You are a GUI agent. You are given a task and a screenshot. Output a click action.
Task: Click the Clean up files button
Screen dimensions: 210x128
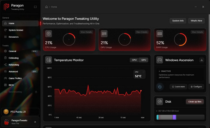pyautogui.click(x=195, y=102)
